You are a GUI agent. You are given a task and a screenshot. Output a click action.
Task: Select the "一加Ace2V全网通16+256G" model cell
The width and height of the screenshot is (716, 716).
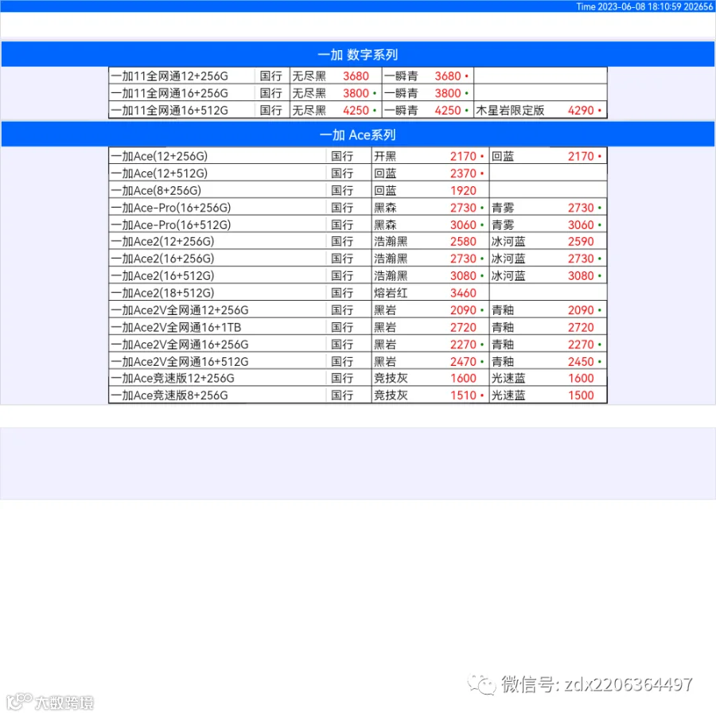[217, 344]
